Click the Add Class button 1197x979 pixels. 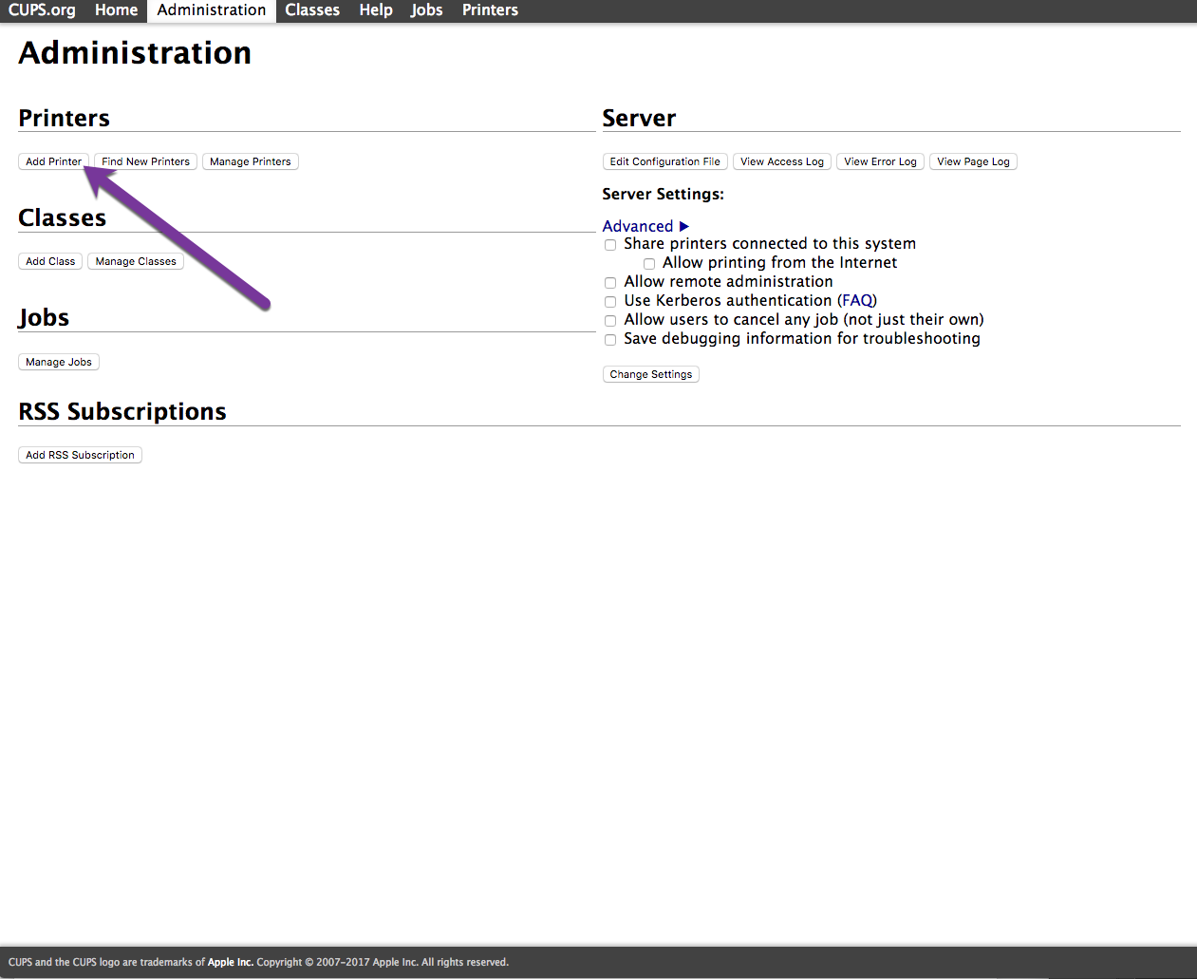point(50,261)
